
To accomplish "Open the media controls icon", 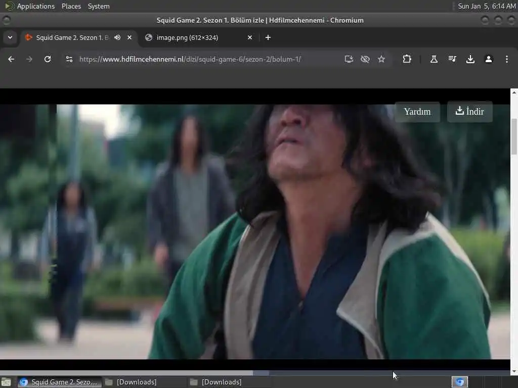I will [x=452, y=59].
